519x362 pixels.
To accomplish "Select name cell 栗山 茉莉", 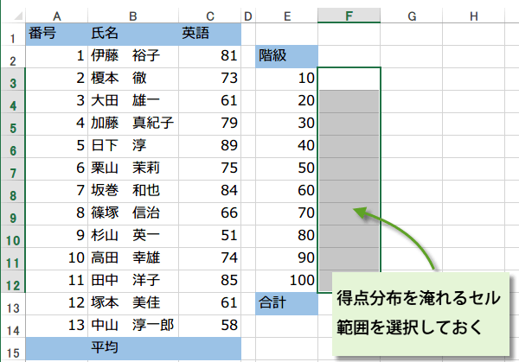I will pos(133,169).
